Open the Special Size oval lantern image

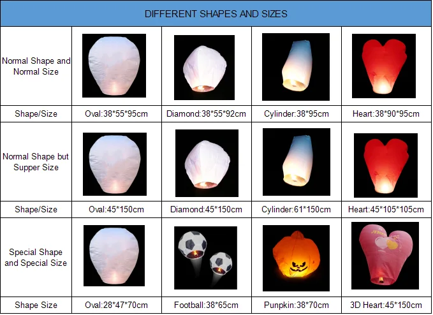pos(114,256)
